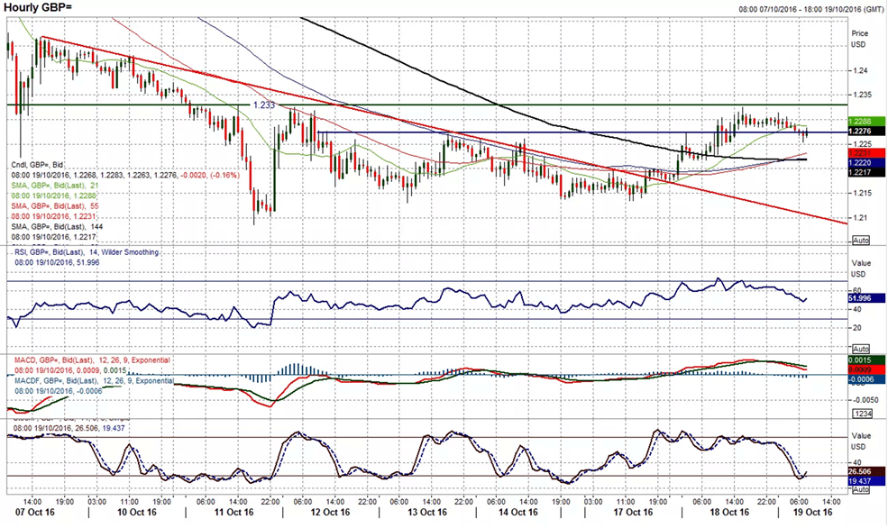The height and width of the screenshot is (528, 888).
Task: Click the 1234 scale button in MACD panel
Action: coord(859,414)
